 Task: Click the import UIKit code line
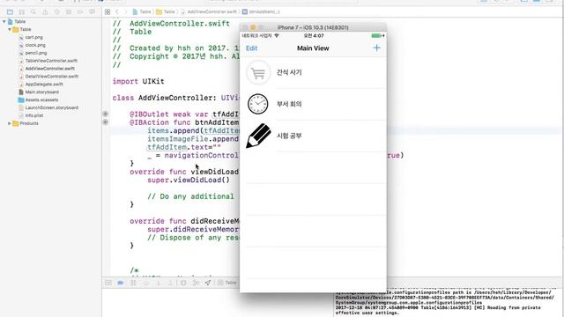[138, 81]
